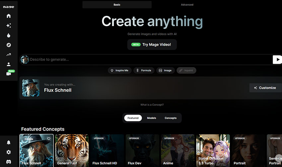Click the mage logo in sidebar
The image size is (282, 167).
8,7
